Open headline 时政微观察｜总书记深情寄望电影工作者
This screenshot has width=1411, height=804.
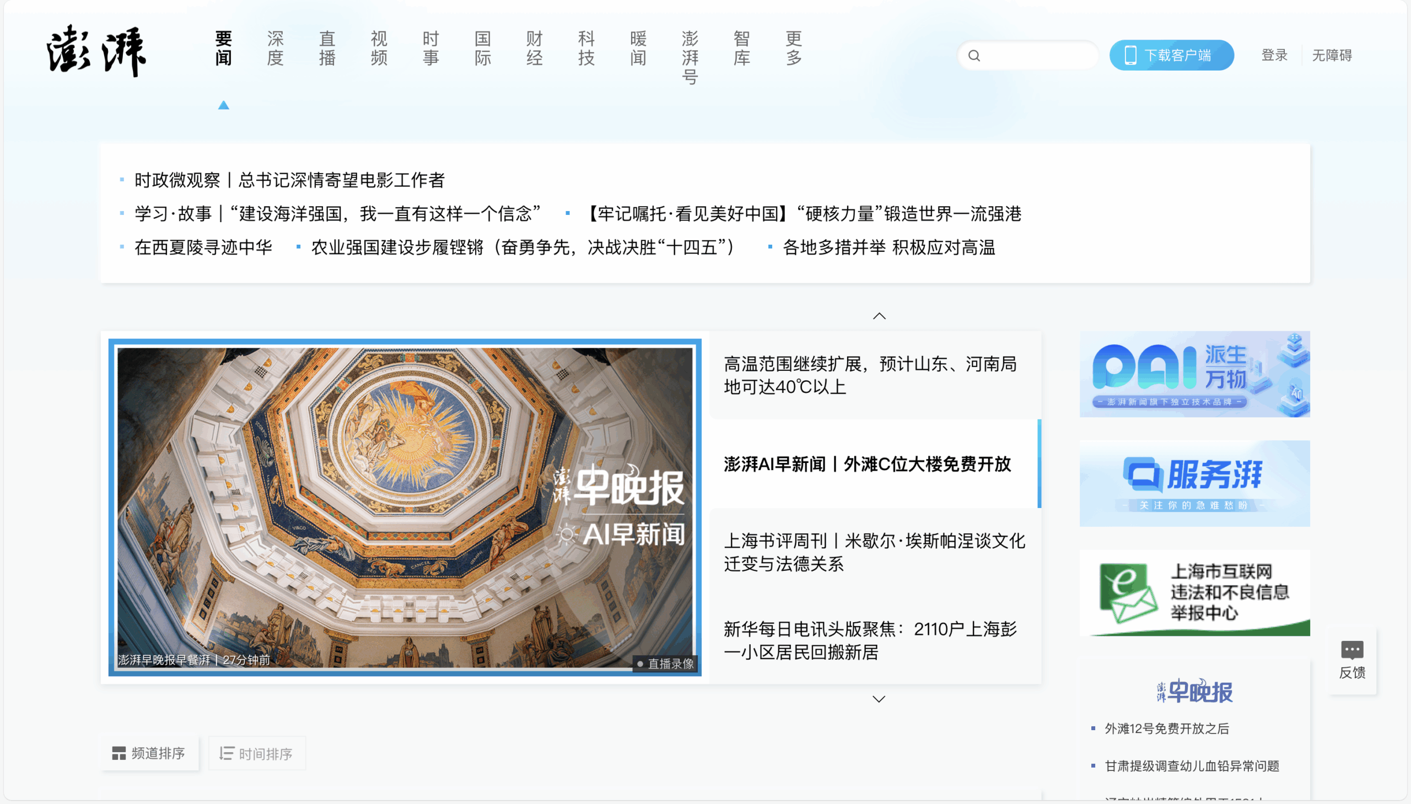[x=289, y=180]
